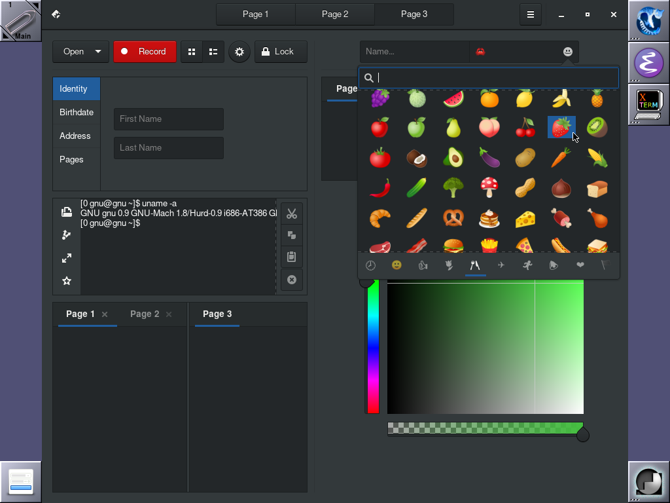Start recording with the Record button
Image resolution: width=670 pixels, height=503 pixels.
(x=145, y=52)
